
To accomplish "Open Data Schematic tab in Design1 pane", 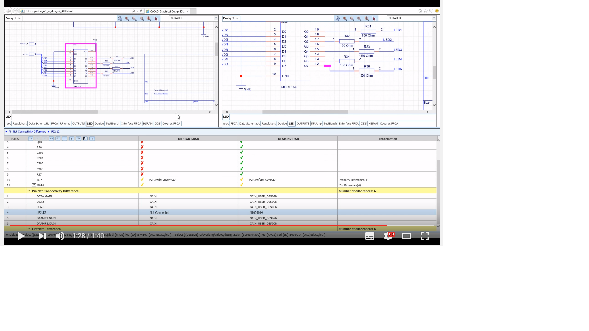I will click(39, 124).
